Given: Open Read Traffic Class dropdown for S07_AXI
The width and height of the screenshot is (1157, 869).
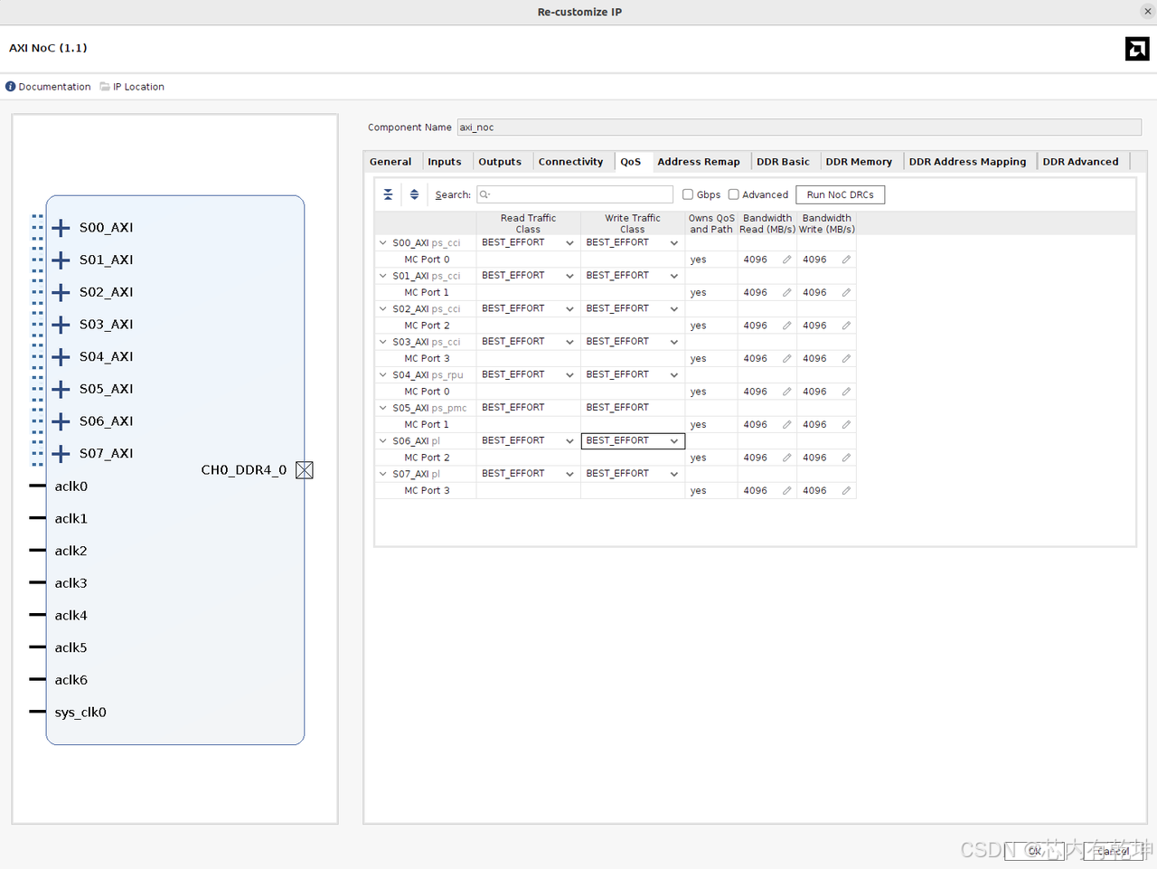Looking at the screenshot, I should tap(569, 474).
